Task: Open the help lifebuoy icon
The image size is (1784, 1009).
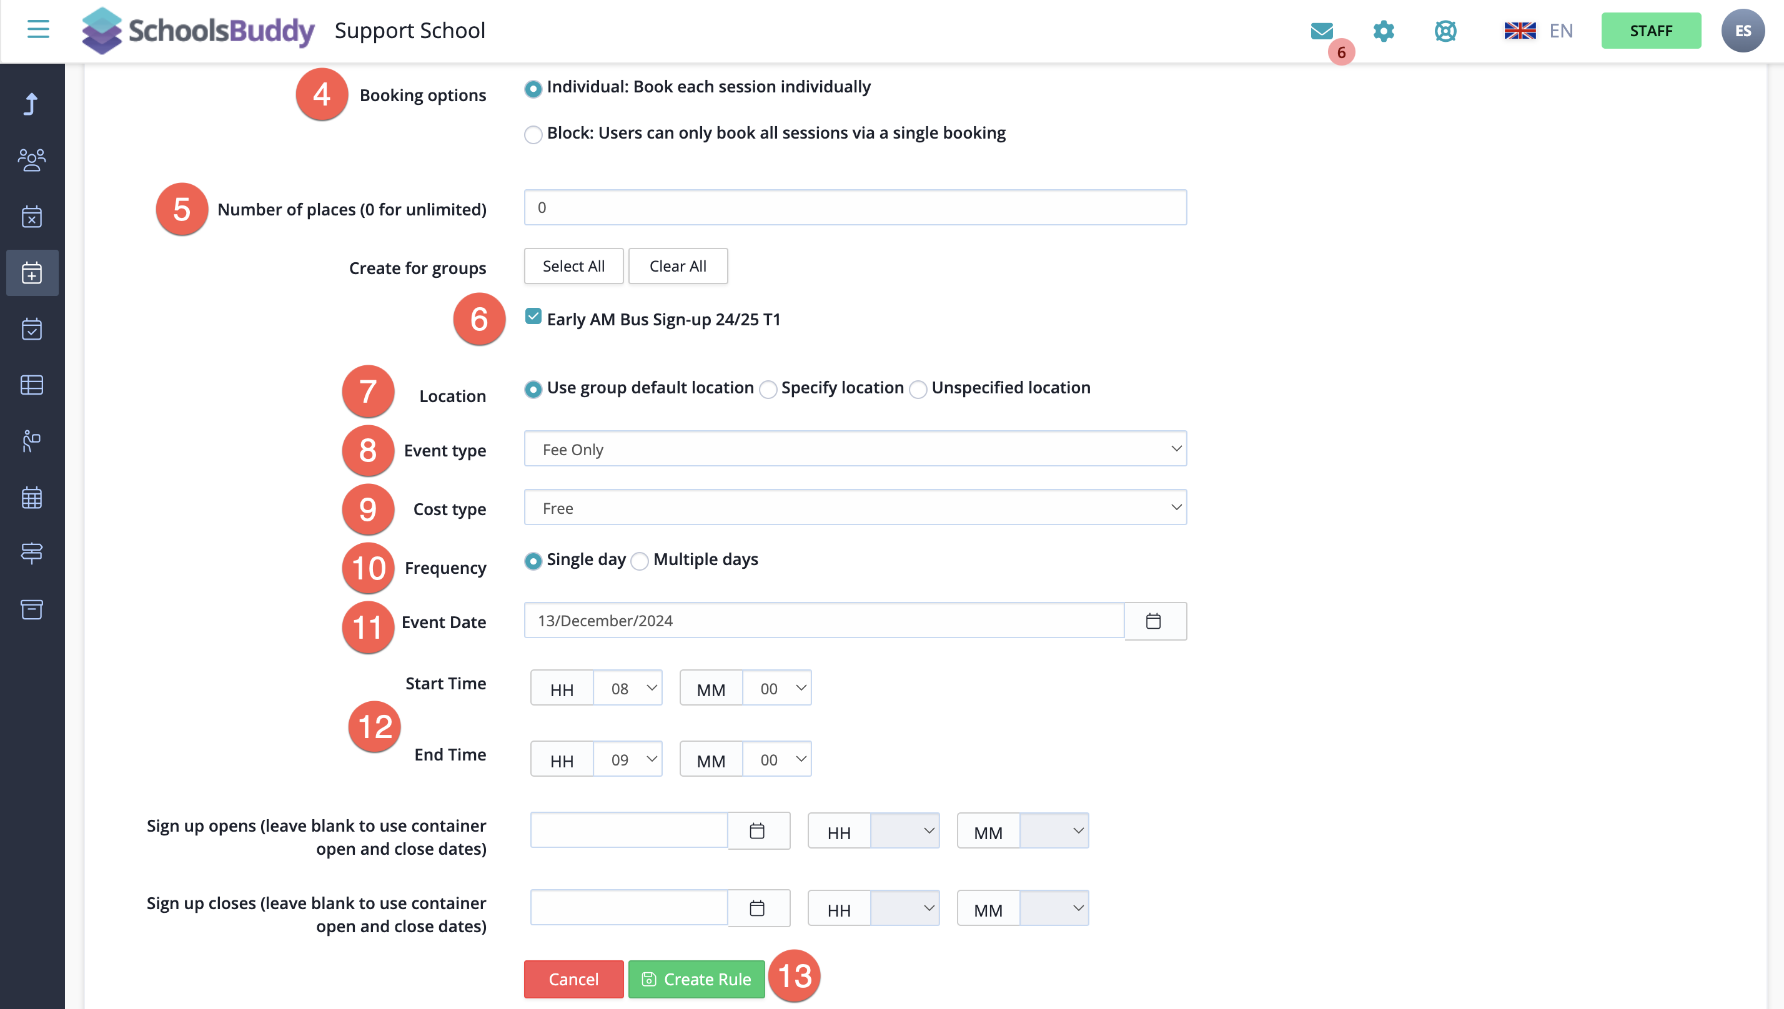Action: pos(1445,31)
